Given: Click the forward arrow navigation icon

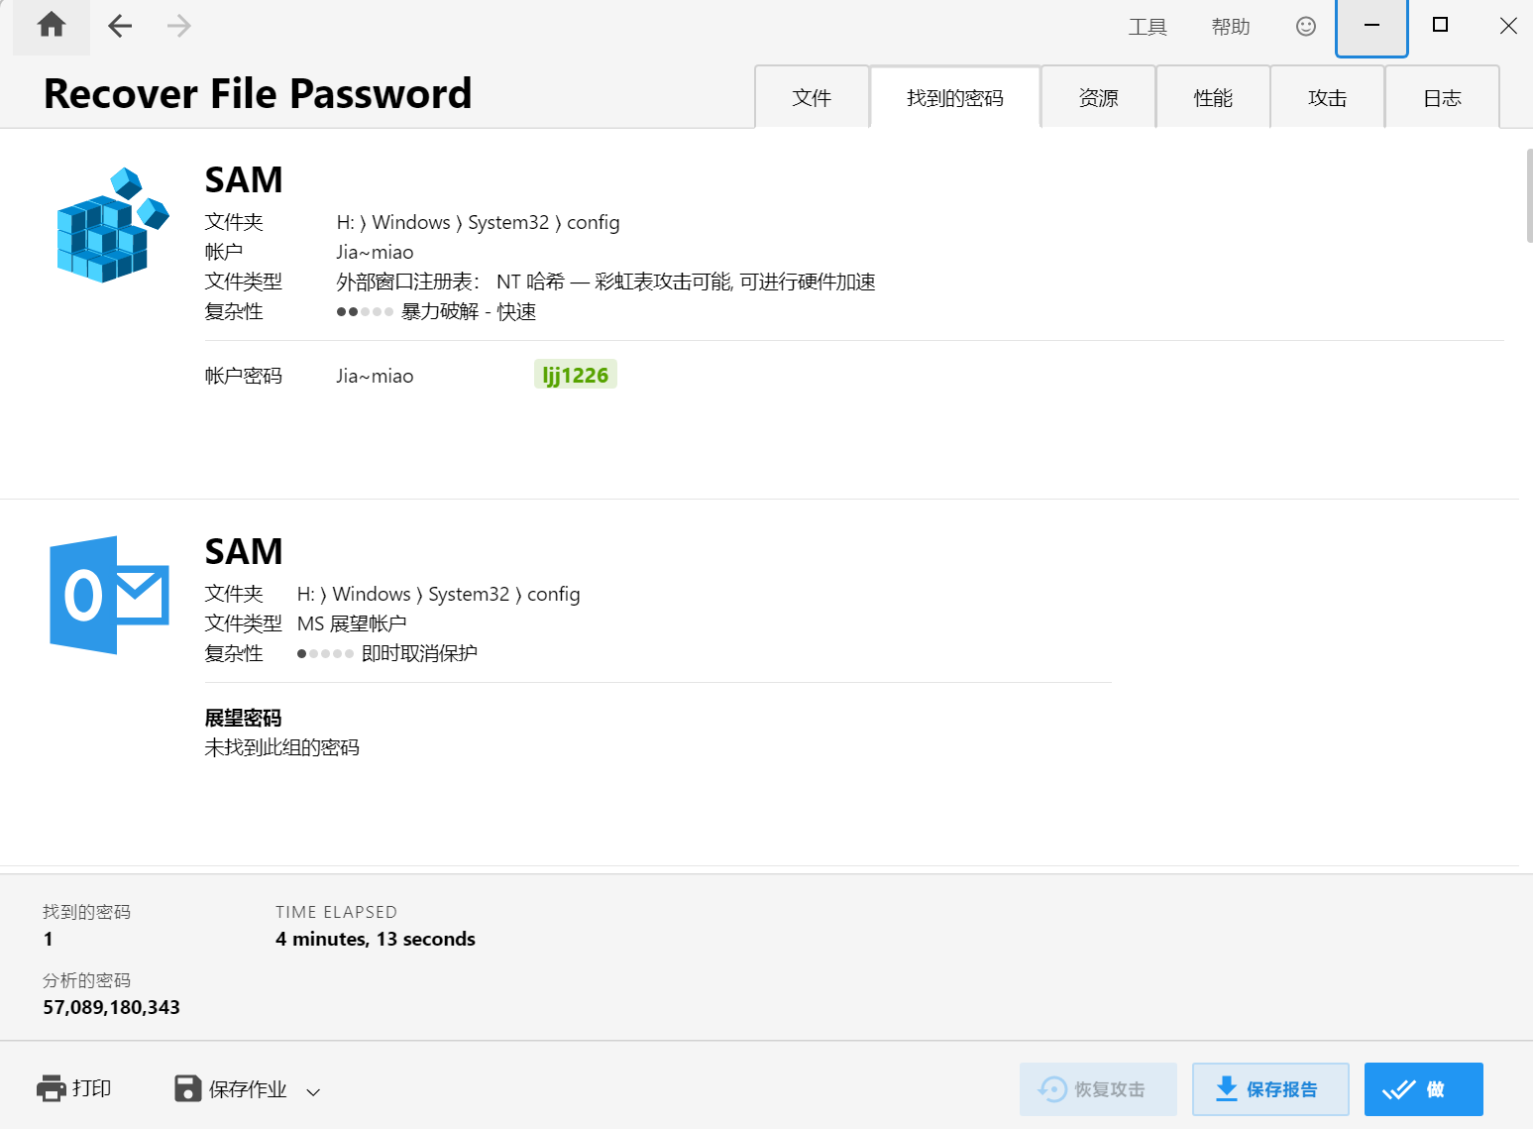Looking at the screenshot, I should [x=179, y=26].
